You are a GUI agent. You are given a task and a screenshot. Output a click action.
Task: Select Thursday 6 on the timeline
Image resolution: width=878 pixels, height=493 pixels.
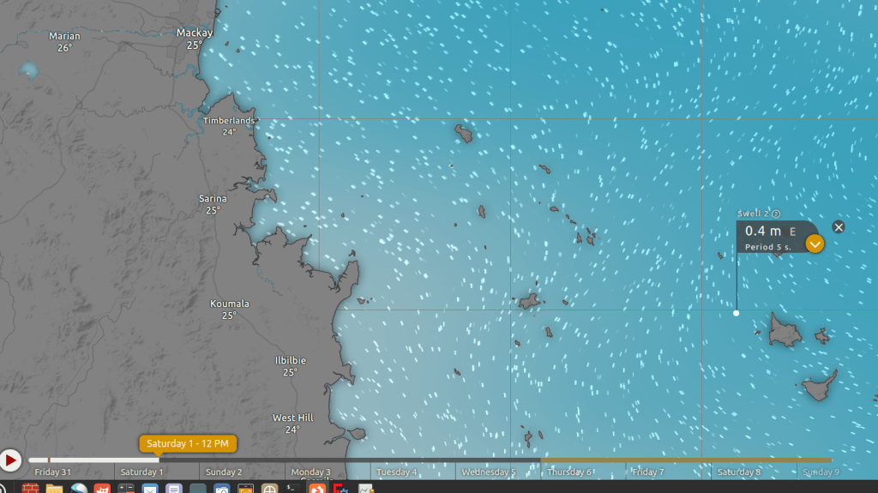click(569, 472)
